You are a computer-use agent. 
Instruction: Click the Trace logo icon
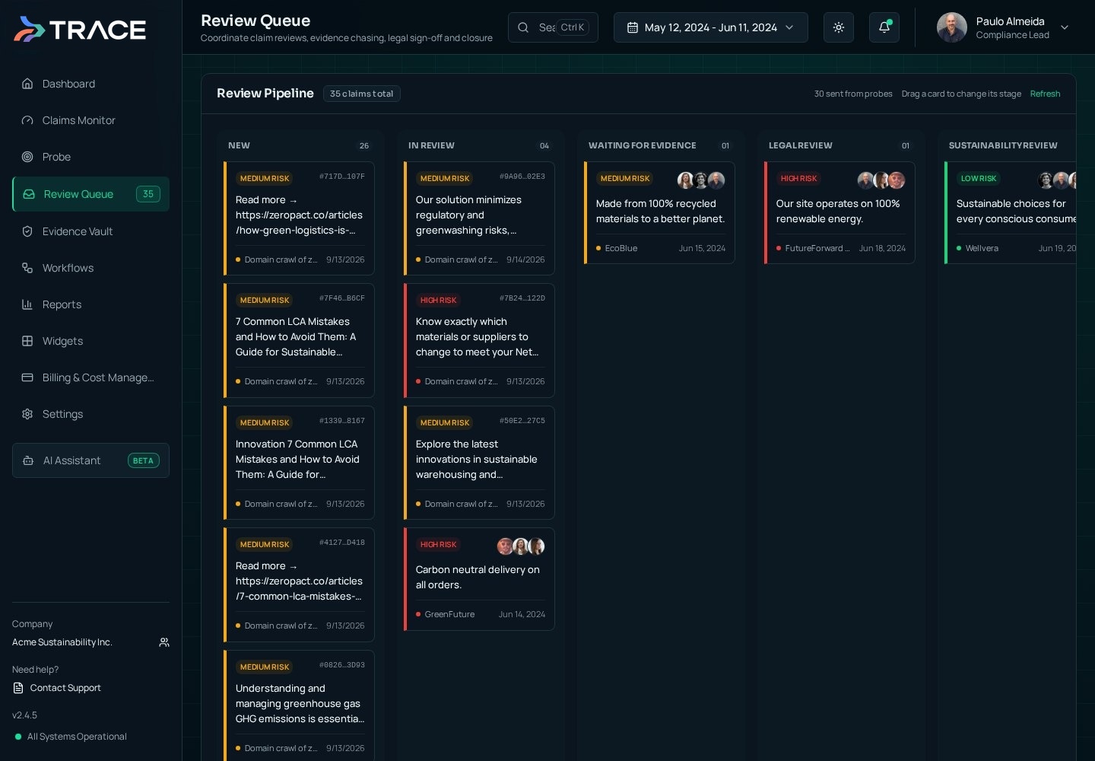30,29
